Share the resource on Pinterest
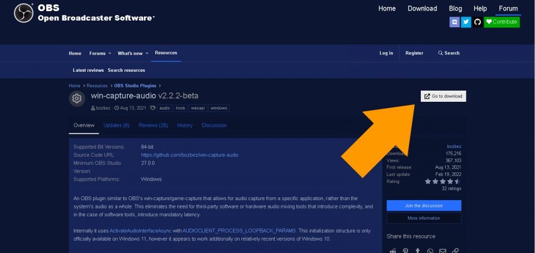The height and width of the screenshot is (253, 535). point(405,251)
